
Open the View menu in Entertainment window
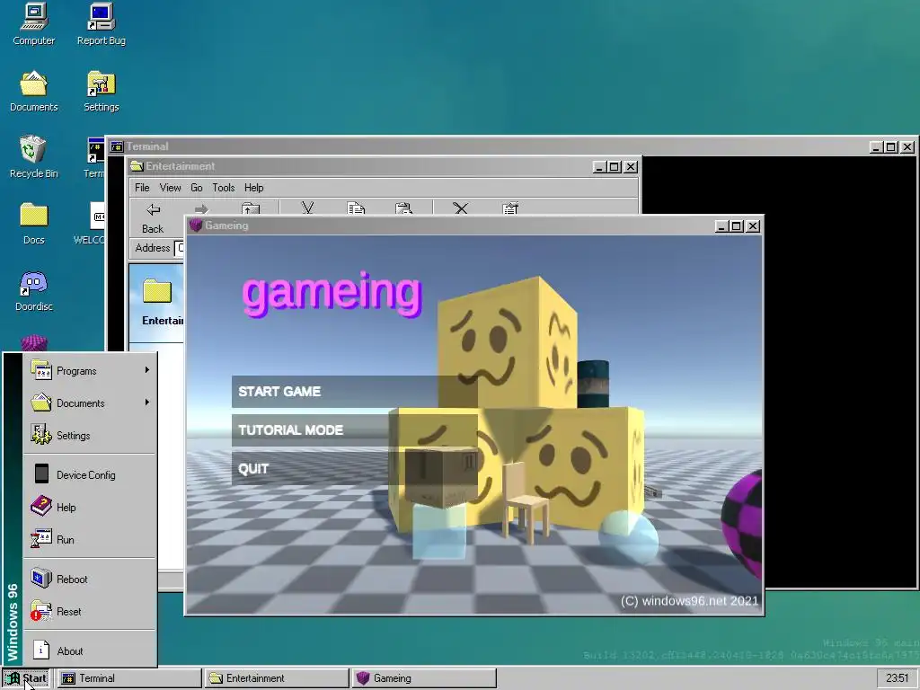[170, 188]
